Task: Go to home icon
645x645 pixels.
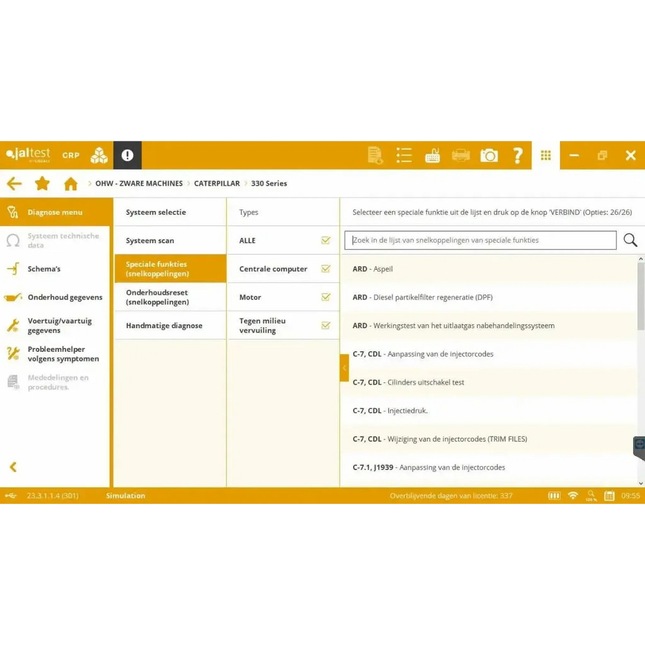Action: [71, 184]
